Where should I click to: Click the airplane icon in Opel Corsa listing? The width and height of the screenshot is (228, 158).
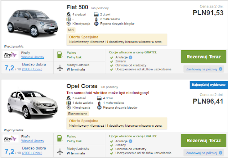59,151
